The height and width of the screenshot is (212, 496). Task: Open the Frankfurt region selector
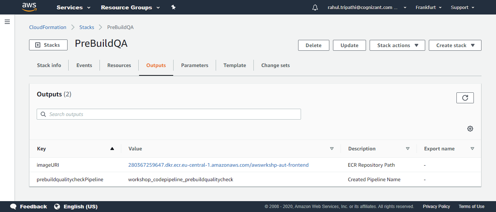click(x=428, y=7)
